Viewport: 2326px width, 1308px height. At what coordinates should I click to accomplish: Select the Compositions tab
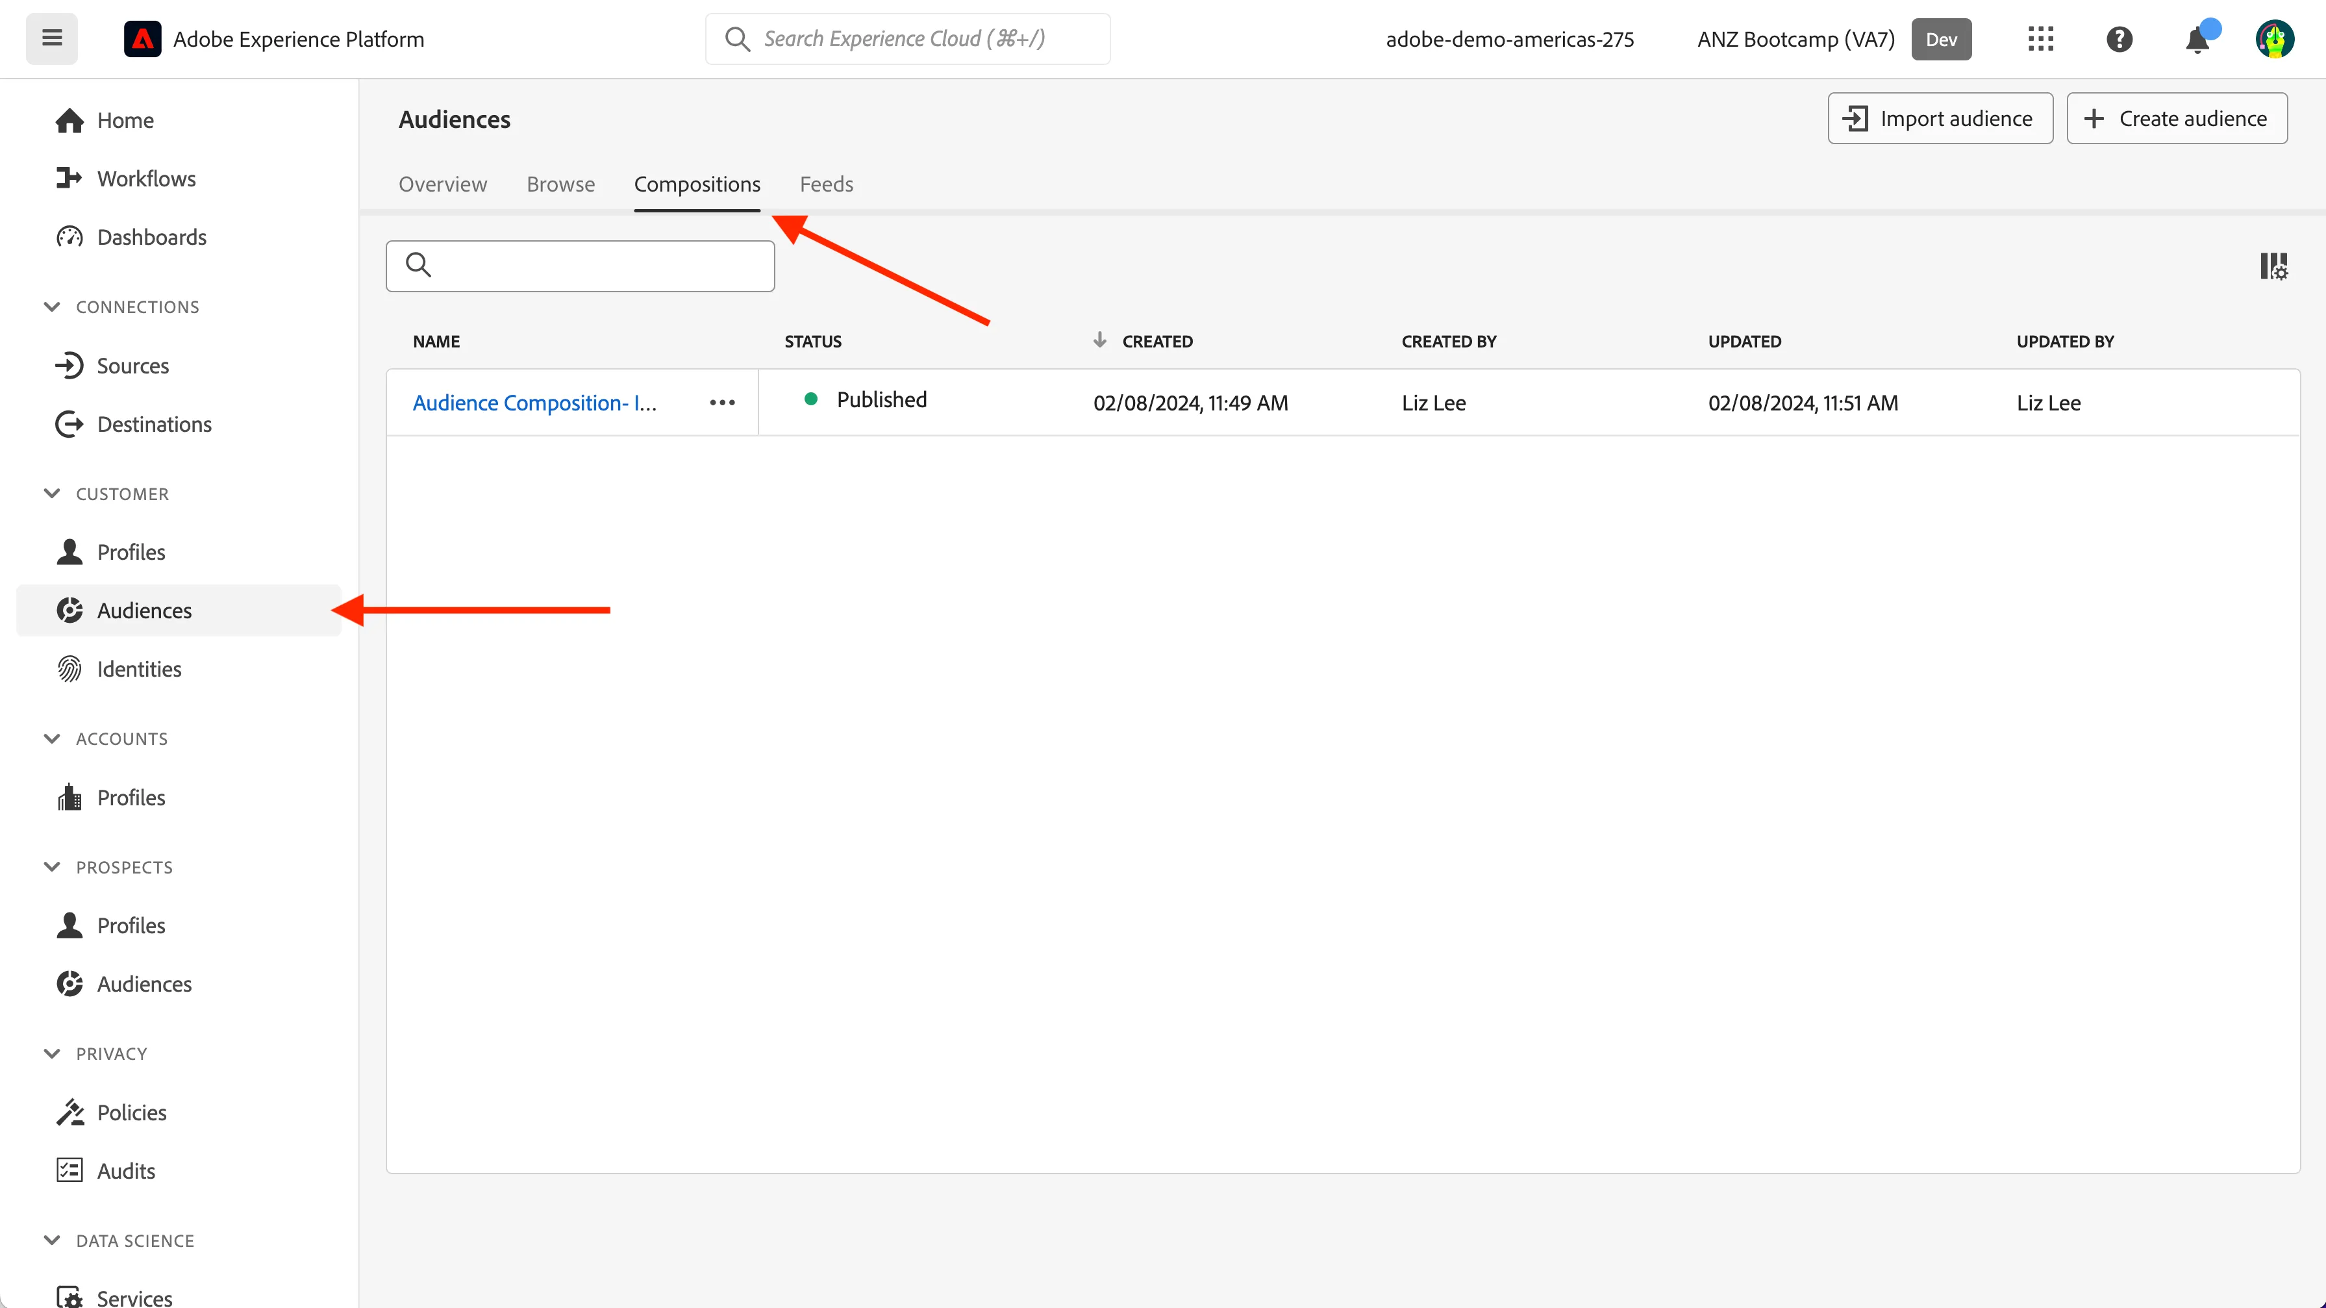pyautogui.click(x=697, y=184)
